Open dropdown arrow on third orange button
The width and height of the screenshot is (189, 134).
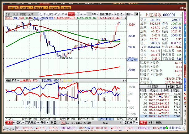(x=46, y=8)
